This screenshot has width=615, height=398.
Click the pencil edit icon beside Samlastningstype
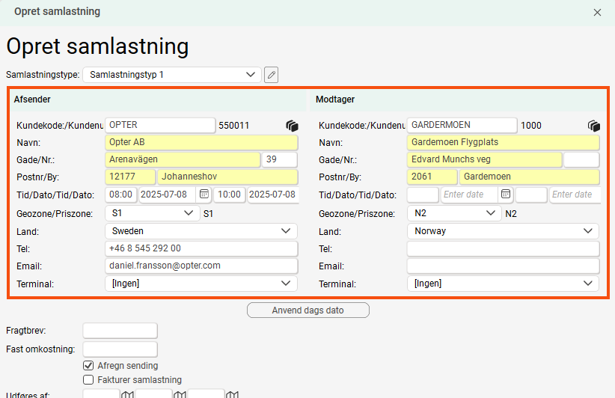click(x=272, y=75)
